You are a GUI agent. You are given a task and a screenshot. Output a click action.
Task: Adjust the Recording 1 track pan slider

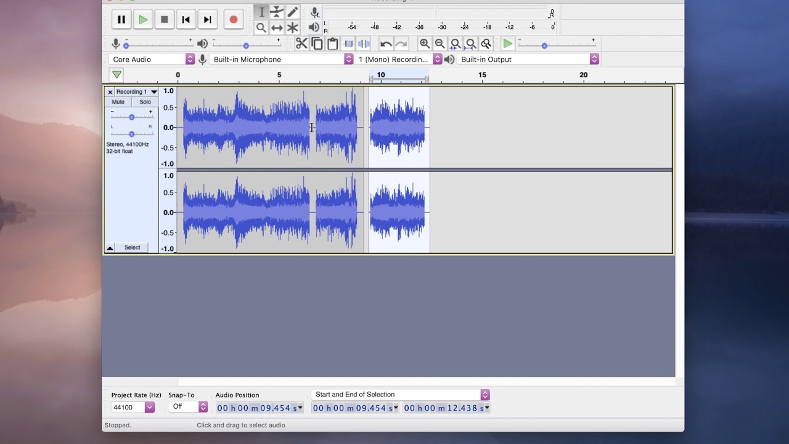pos(131,134)
